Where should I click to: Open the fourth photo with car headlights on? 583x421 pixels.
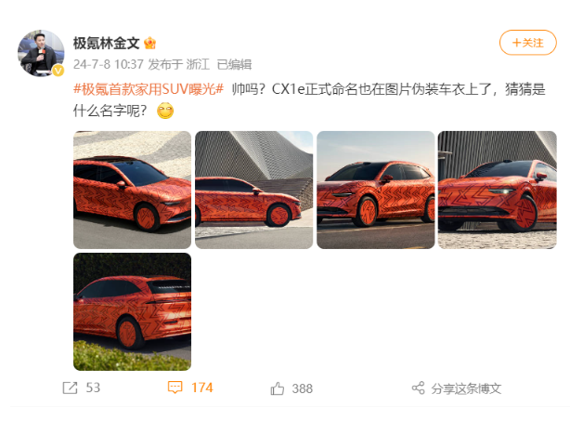point(497,190)
